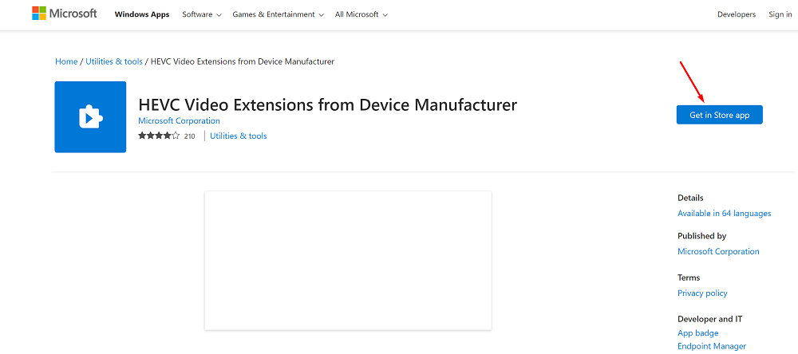Screen dimensions: 798x354
Task: Click the HEVC Video Extensions app icon
Action: point(90,116)
